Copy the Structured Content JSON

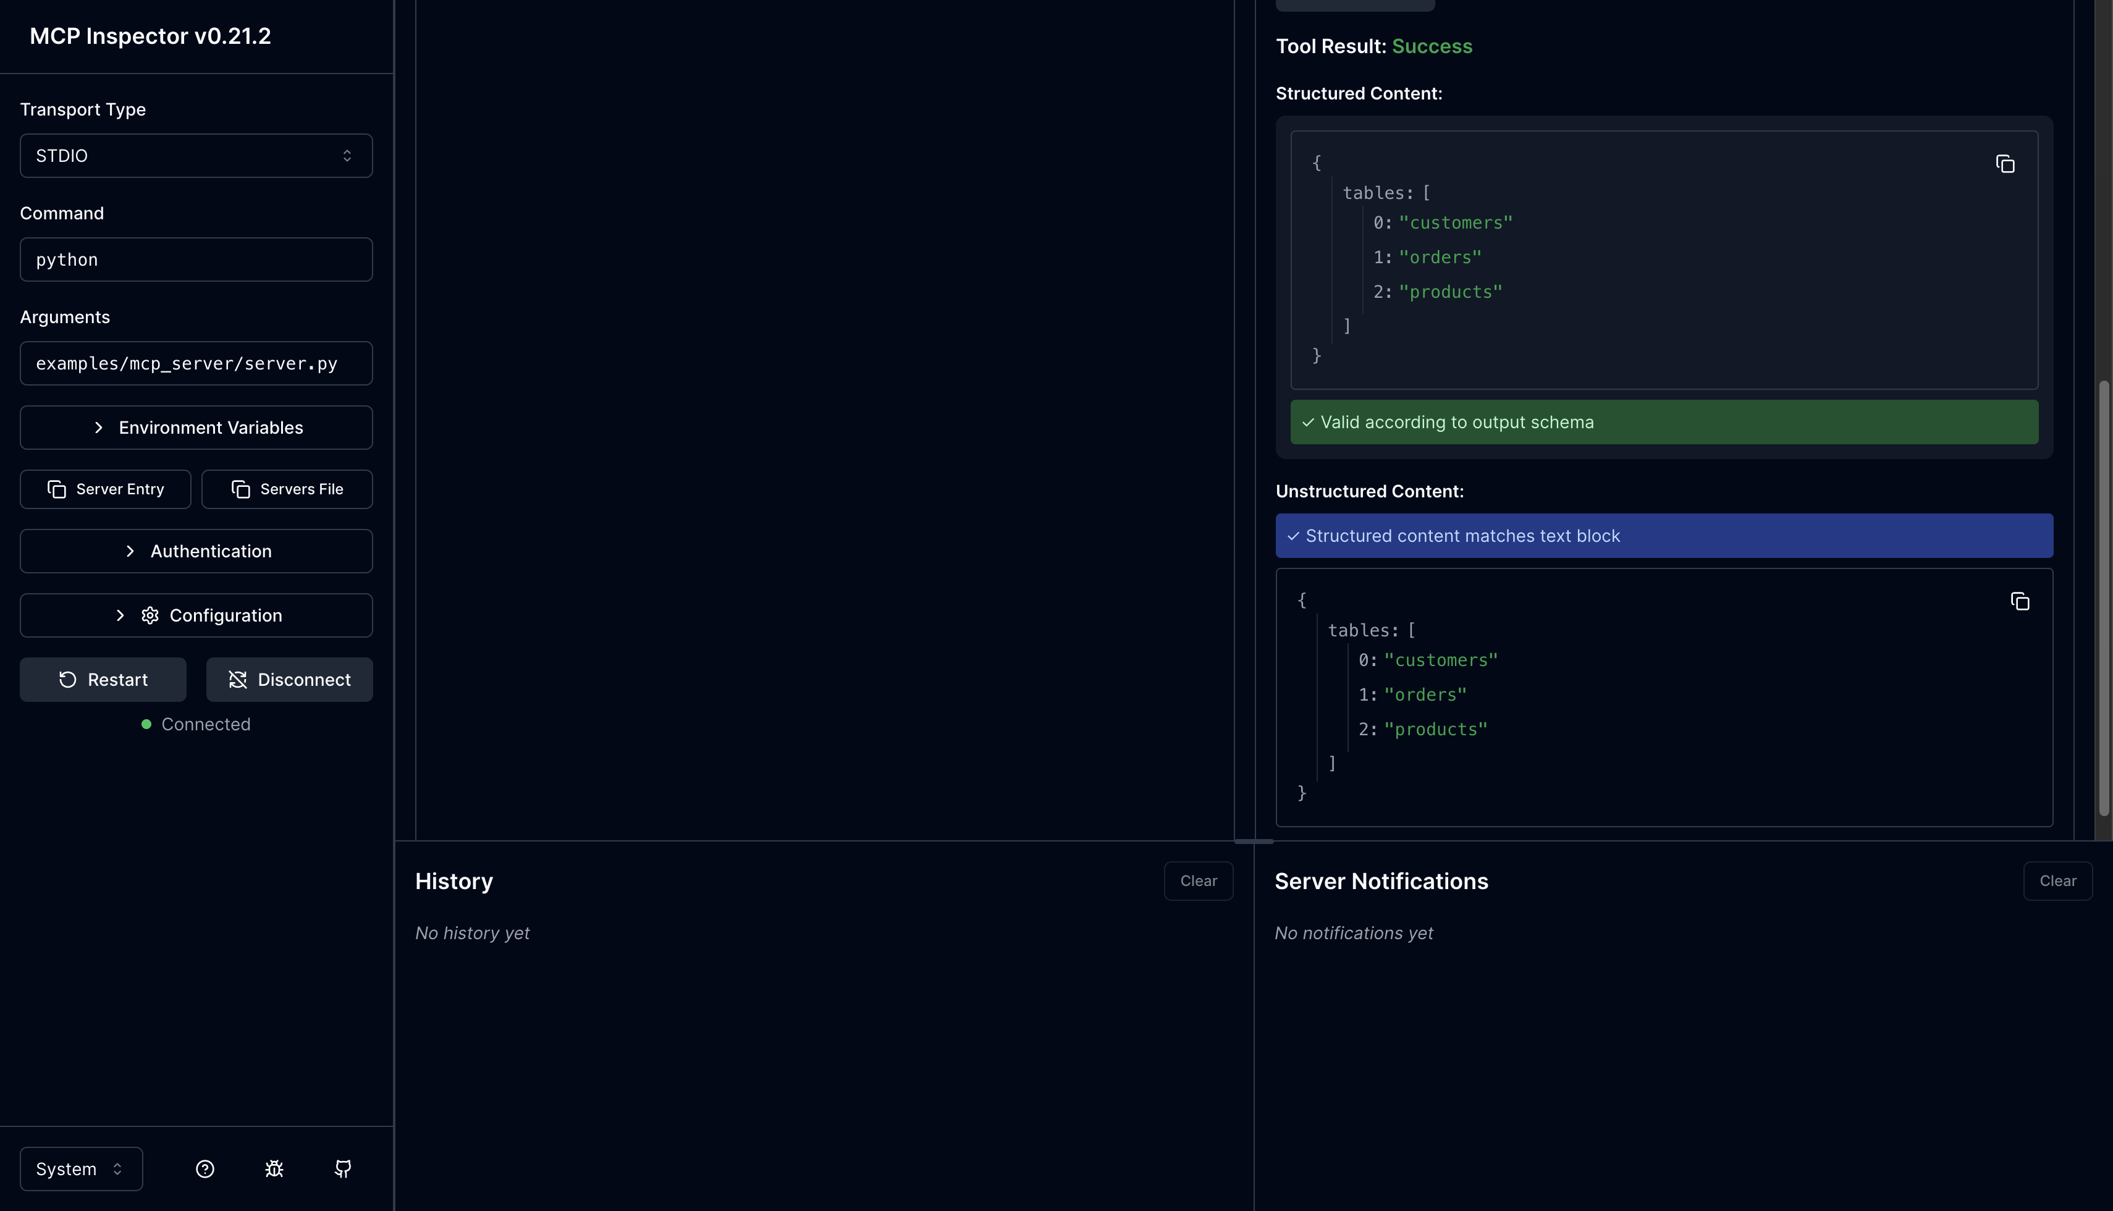(x=2005, y=164)
